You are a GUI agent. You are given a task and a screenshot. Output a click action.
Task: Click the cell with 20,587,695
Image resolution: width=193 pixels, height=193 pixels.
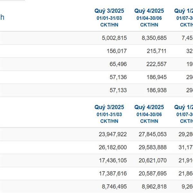[153, 173]
